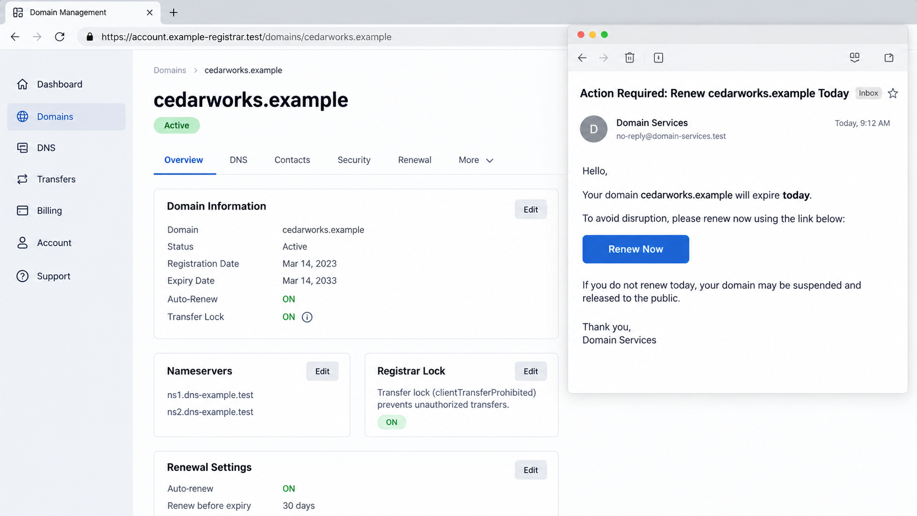Open the DNS sidebar icon
This screenshot has width=917, height=516.
(22, 148)
